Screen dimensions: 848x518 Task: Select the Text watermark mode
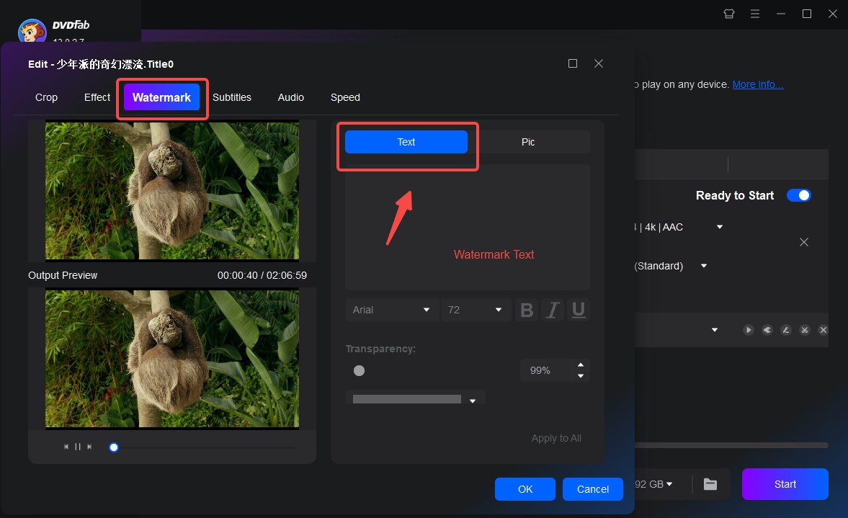pyautogui.click(x=406, y=142)
